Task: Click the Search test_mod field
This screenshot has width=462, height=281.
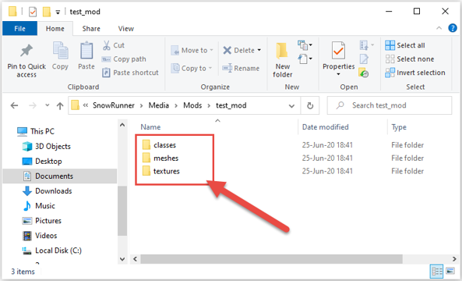Action: 390,105
